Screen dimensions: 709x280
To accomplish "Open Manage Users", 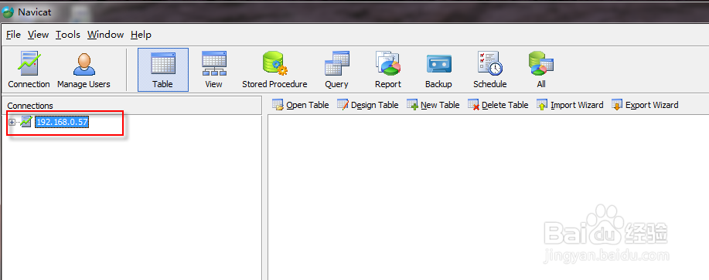I will coord(84,70).
